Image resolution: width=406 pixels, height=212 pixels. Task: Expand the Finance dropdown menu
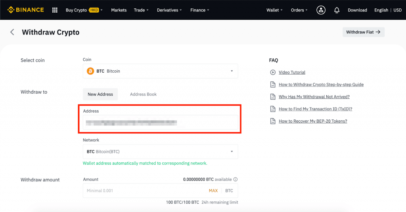click(200, 10)
